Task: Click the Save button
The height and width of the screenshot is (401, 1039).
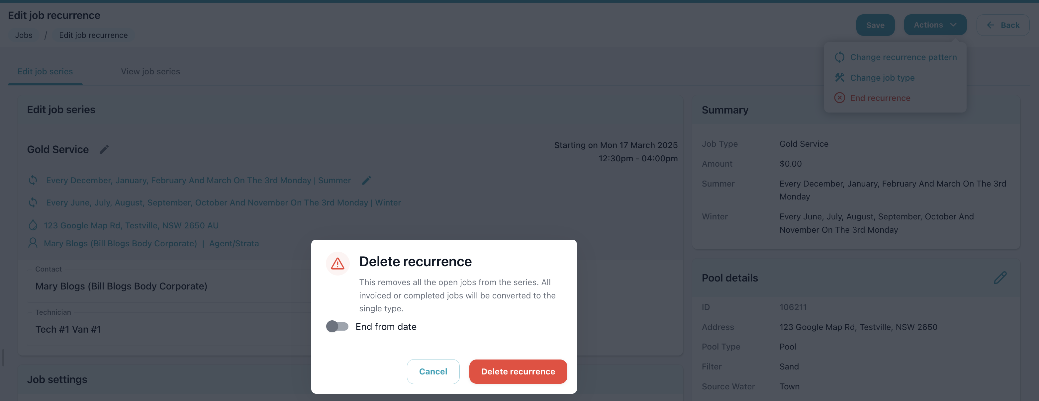Action: pyautogui.click(x=875, y=25)
